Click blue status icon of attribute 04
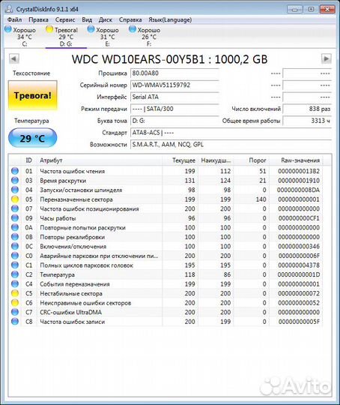The image size is (340, 405). [15, 190]
